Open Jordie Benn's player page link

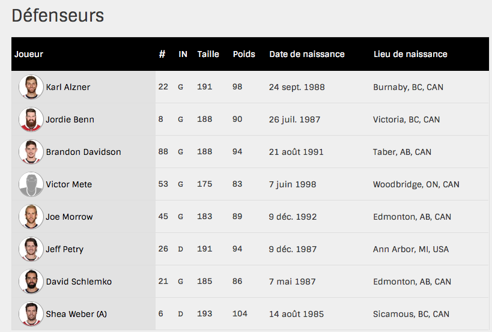[70, 119]
